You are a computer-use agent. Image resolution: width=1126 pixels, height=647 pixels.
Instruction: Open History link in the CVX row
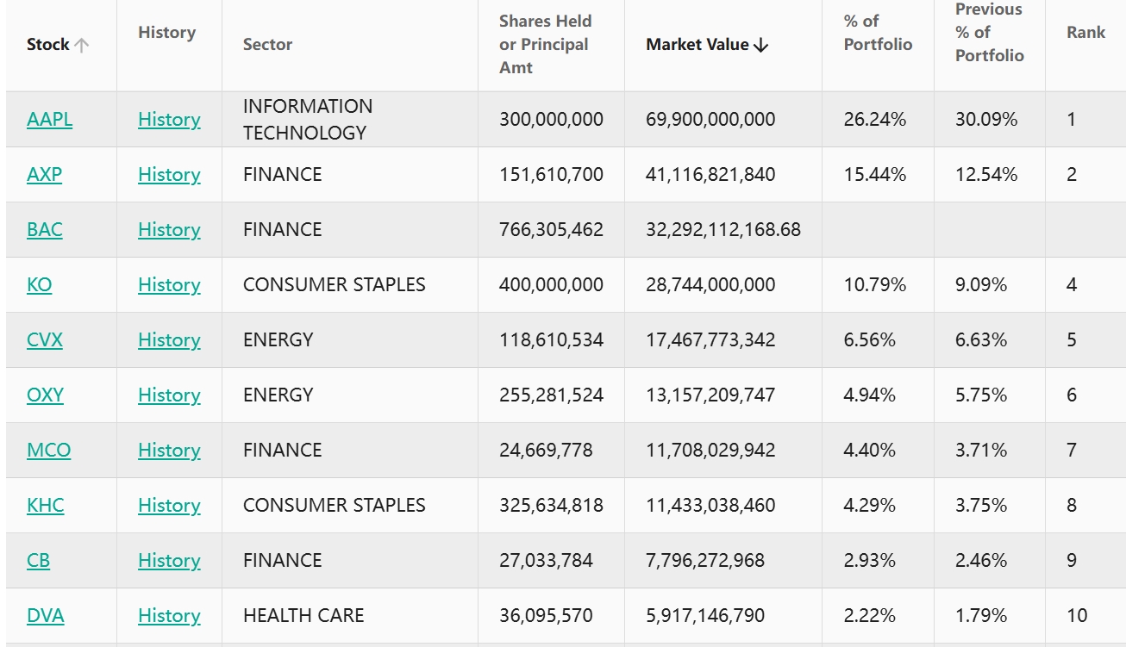tap(169, 340)
